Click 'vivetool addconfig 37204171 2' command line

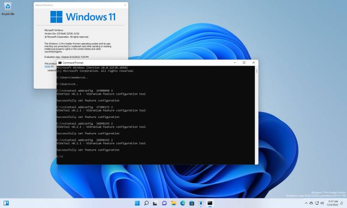84,107
